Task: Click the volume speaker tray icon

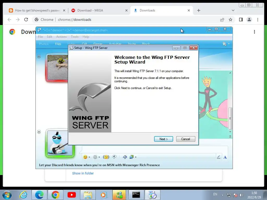Action: (241, 195)
